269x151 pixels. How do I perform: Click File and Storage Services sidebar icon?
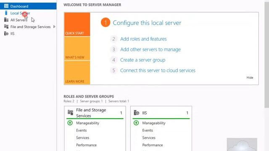(x=6, y=27)
